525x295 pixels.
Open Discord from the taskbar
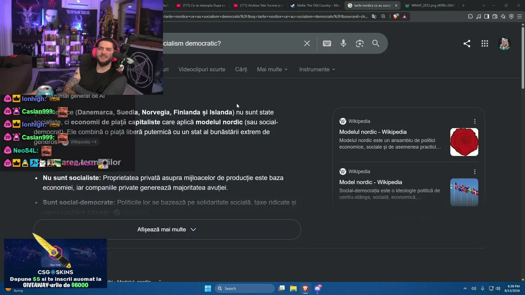[317, 288]
